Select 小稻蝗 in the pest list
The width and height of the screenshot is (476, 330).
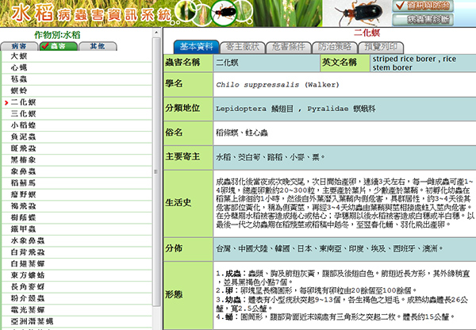(23, 125)
